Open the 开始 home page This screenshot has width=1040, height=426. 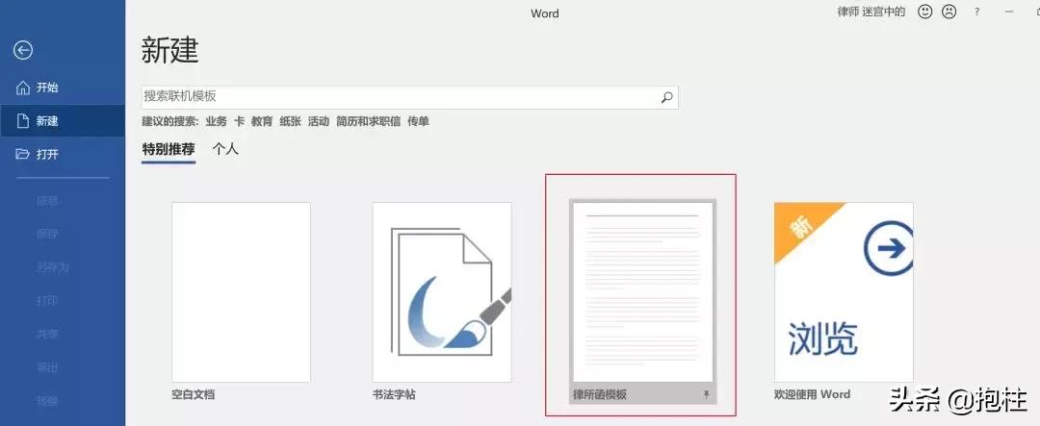[x=63, y=88]
